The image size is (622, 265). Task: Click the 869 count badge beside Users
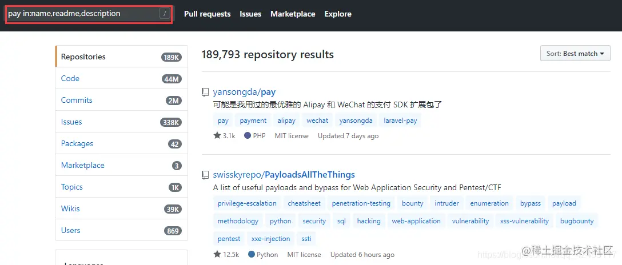pos(173,231)
